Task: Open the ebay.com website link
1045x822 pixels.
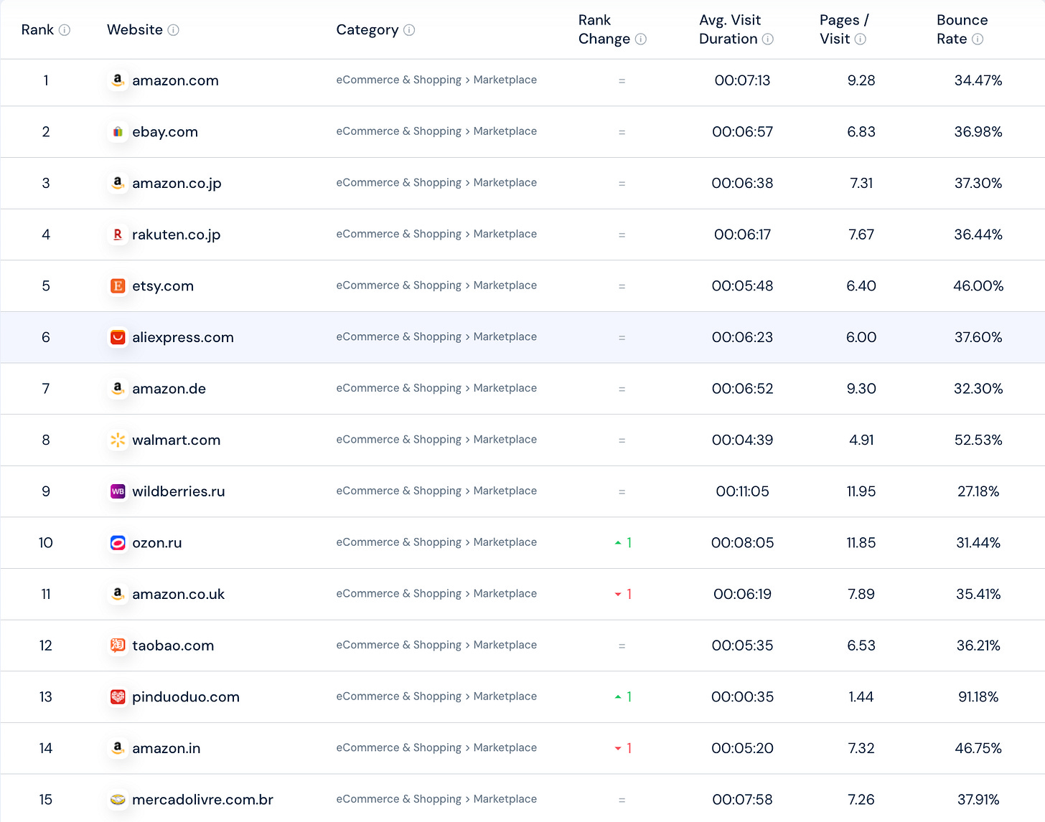Action: [x=165, y=132]
